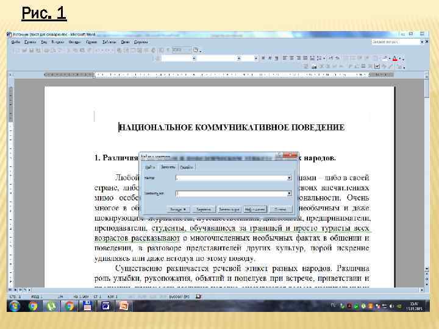Image resolution: width=439 pixels, height=329 pixels.
Task: Open the Вставка menu
Action: click(58, 42)
